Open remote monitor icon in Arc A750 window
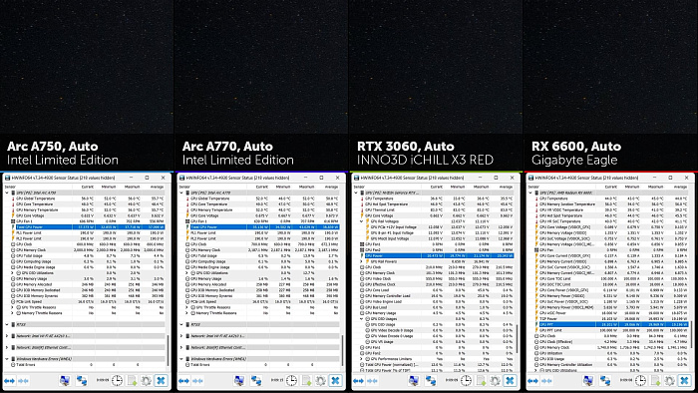Image resolution: width=698 pixels, height=393 pixels. [65, 381]
